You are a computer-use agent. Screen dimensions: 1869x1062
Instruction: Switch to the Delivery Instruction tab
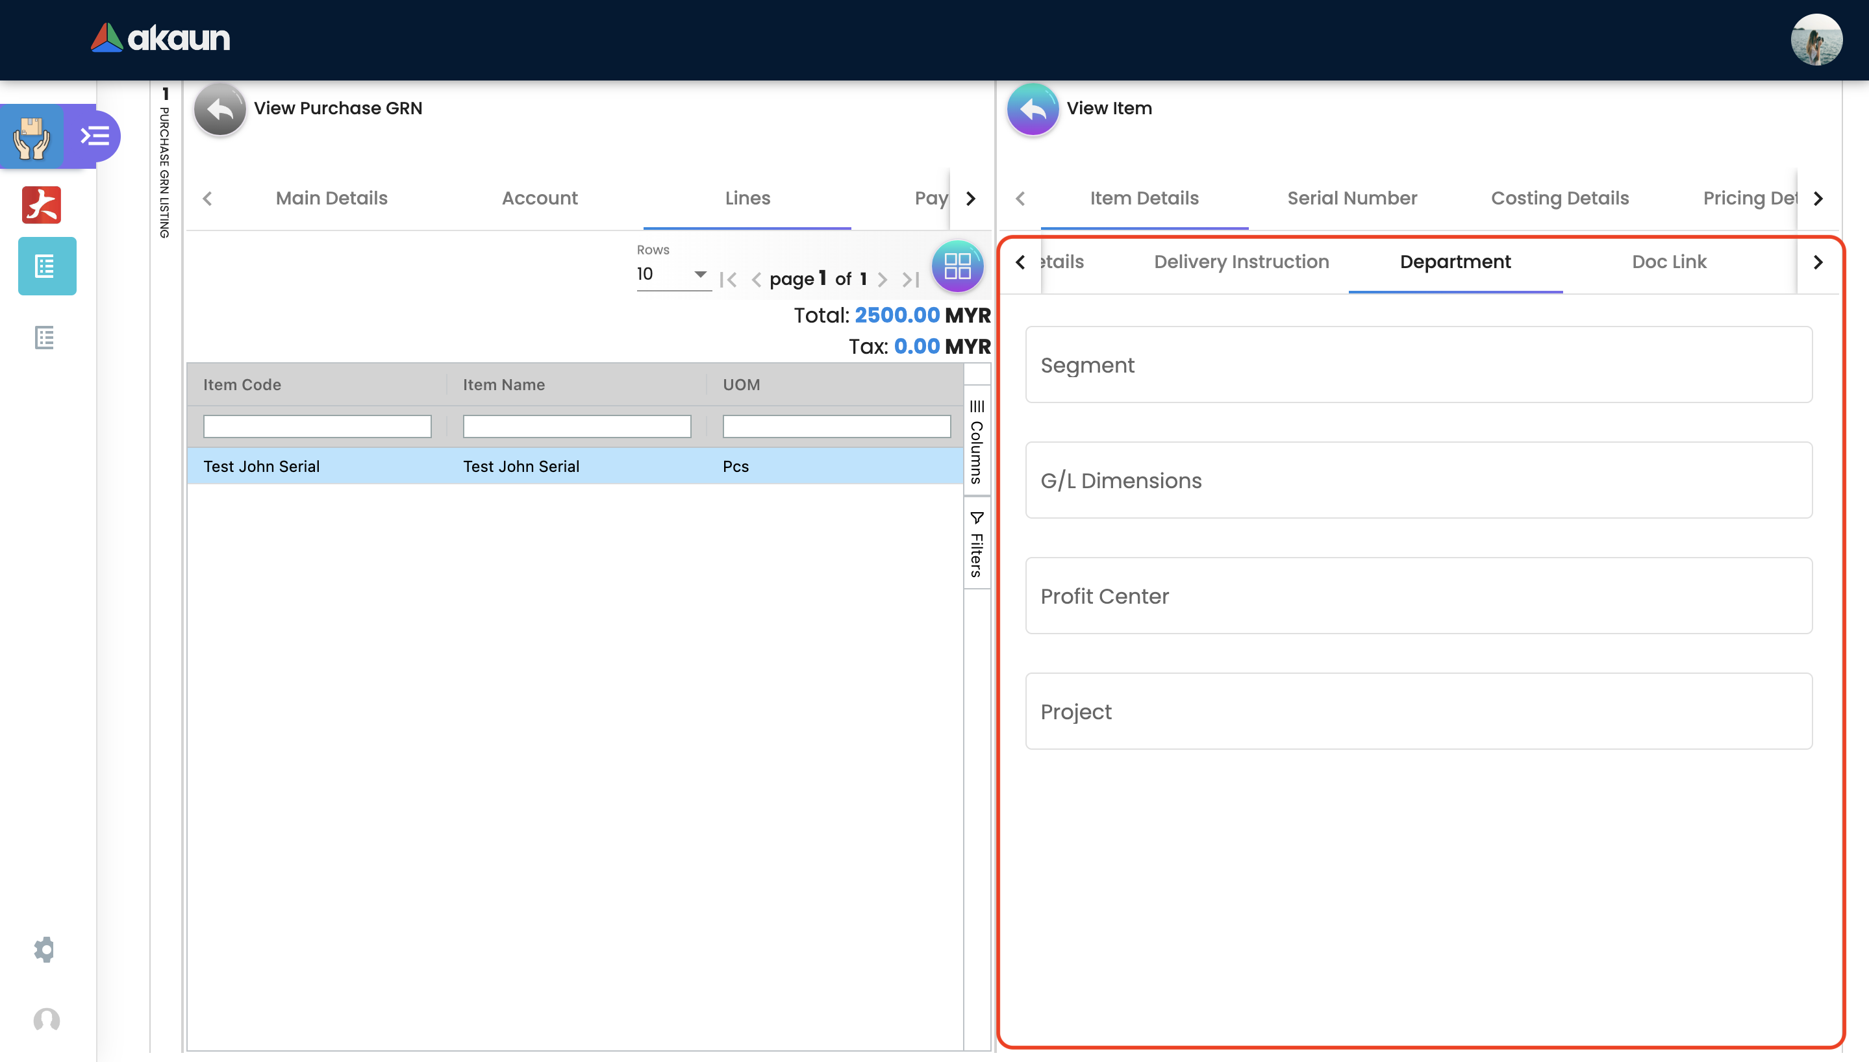point(1241,262)
